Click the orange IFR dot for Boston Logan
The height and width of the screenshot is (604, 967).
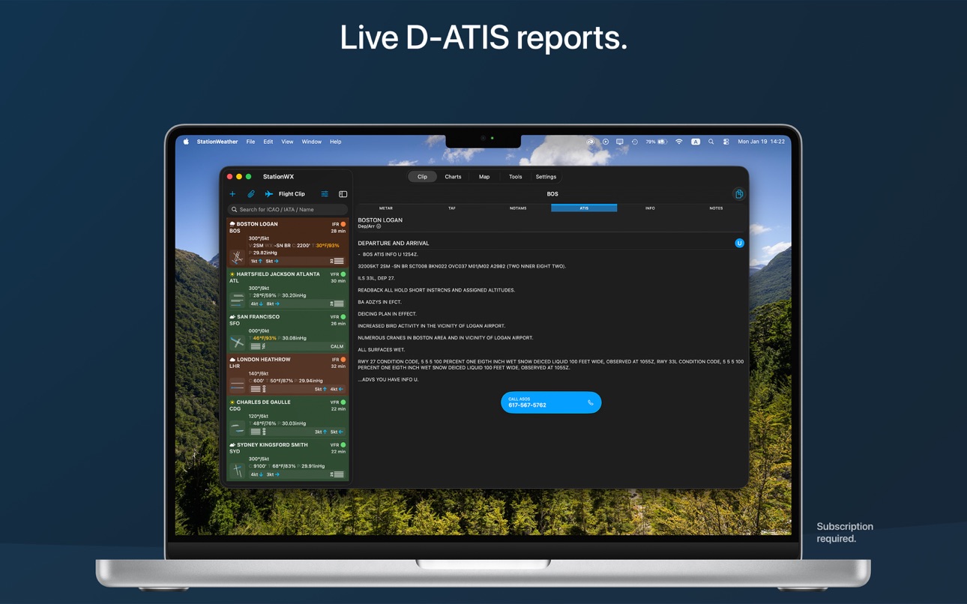(343, 224)
